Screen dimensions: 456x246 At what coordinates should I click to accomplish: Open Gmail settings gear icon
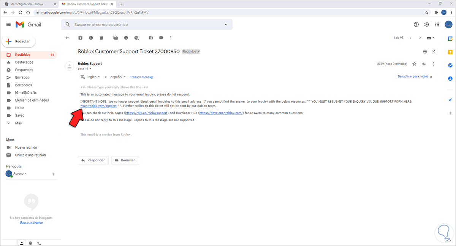[427, 25]
